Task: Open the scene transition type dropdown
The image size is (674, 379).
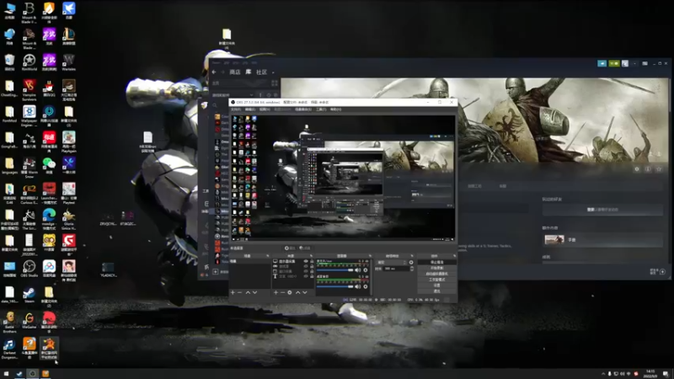Action: coord(391,262)
